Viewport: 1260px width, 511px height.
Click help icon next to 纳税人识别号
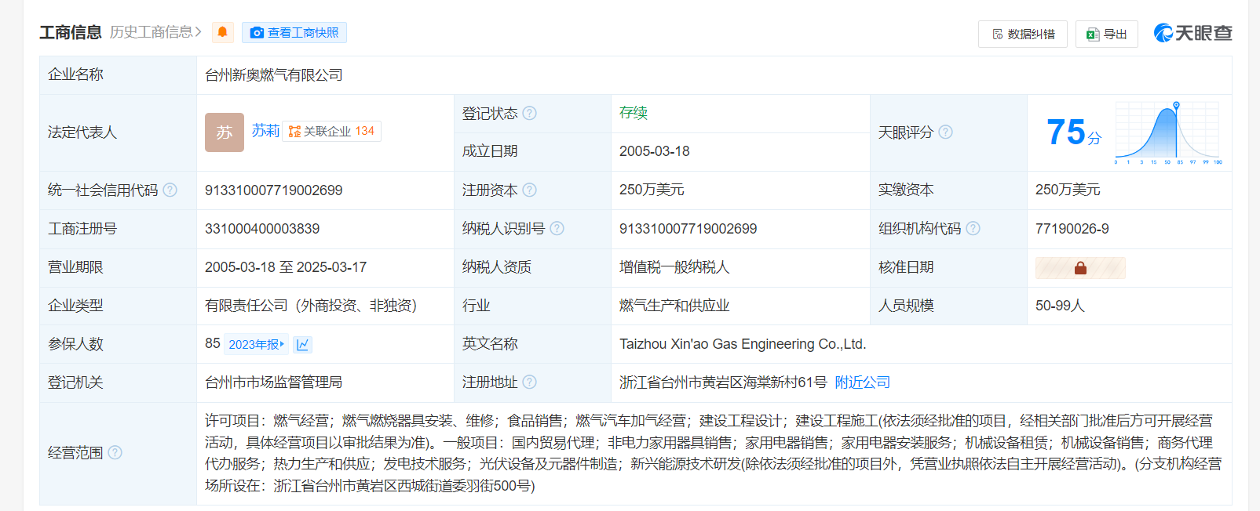click(557, 228)
